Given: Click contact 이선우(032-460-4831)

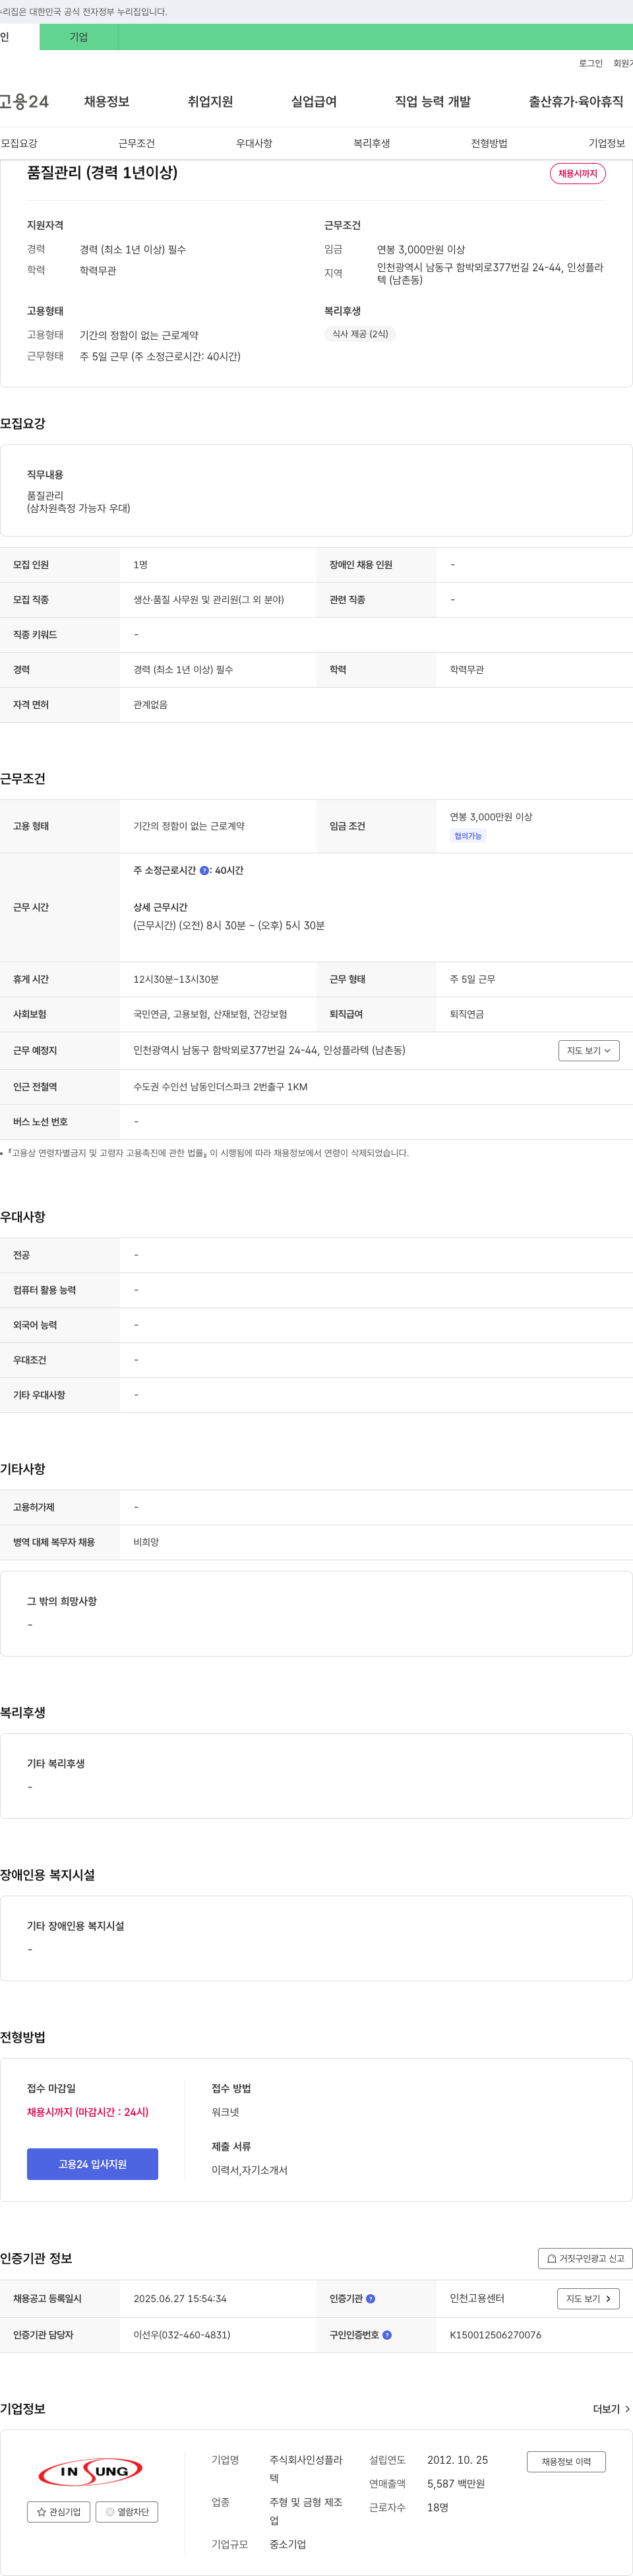Looking at the screenshot, I should pyautogui.click(x=182, y=2335).
